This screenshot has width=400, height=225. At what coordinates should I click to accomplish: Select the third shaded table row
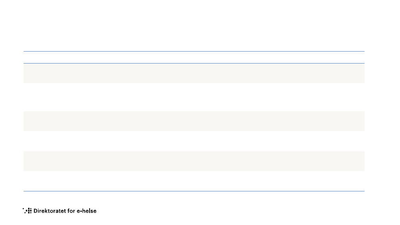click(194, 161)
